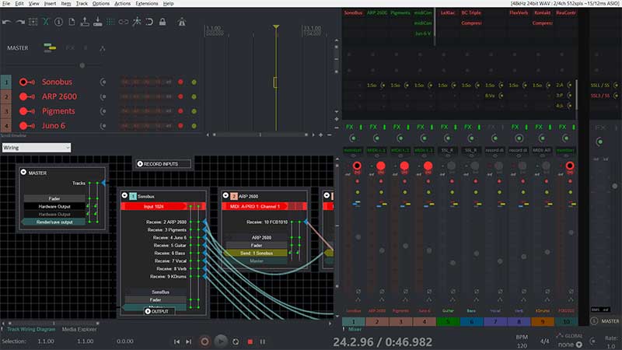Toggle record arm on ARP 2600 mixer strip
This screenshot has width=622, height=350.
(381, 166)
